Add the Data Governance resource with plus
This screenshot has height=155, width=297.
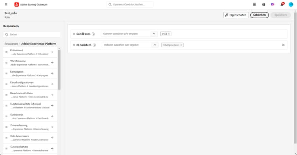click(52, 138)
